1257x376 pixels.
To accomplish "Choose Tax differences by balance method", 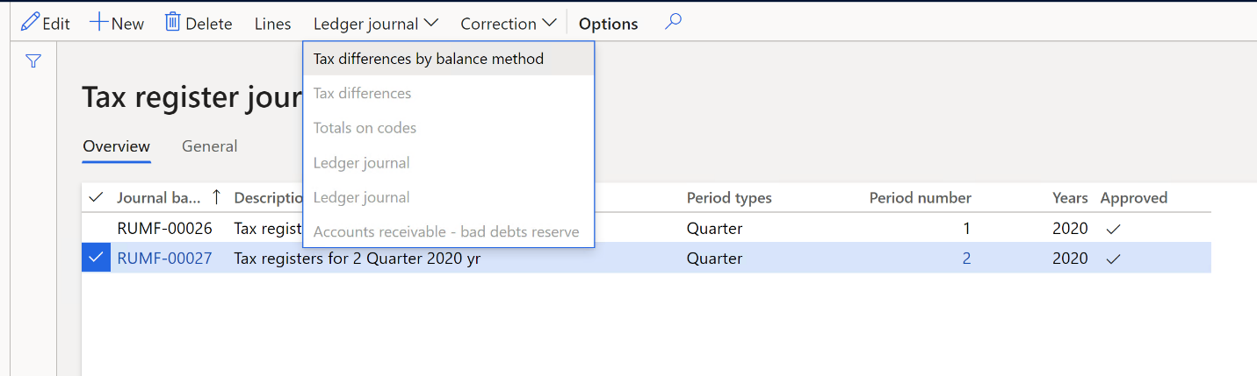I will 429,59.
